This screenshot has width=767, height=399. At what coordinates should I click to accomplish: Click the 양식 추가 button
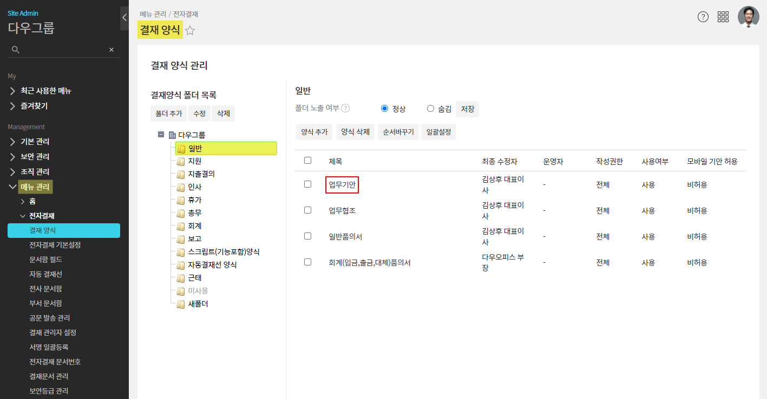(x=314, y=132)
